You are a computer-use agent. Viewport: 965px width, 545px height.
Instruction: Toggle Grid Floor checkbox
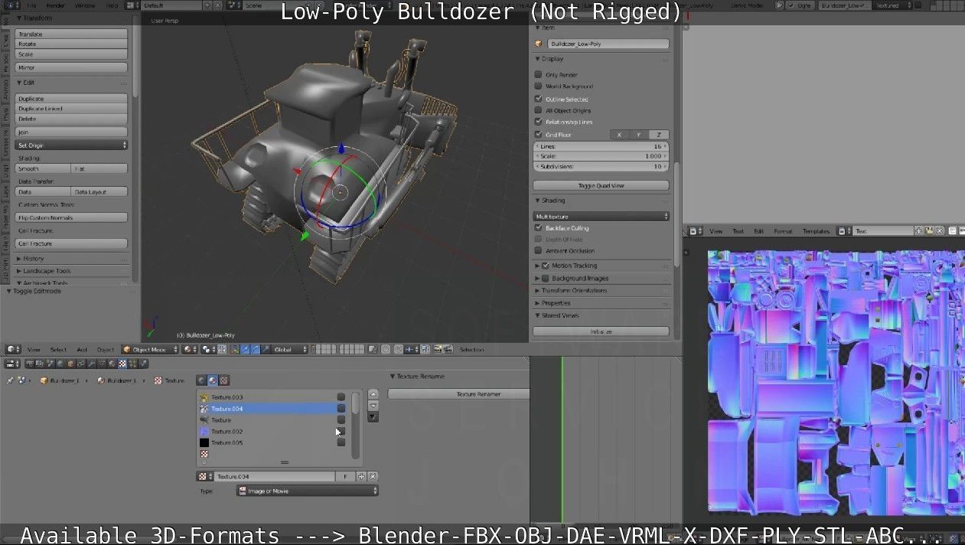tap(538, 135)
